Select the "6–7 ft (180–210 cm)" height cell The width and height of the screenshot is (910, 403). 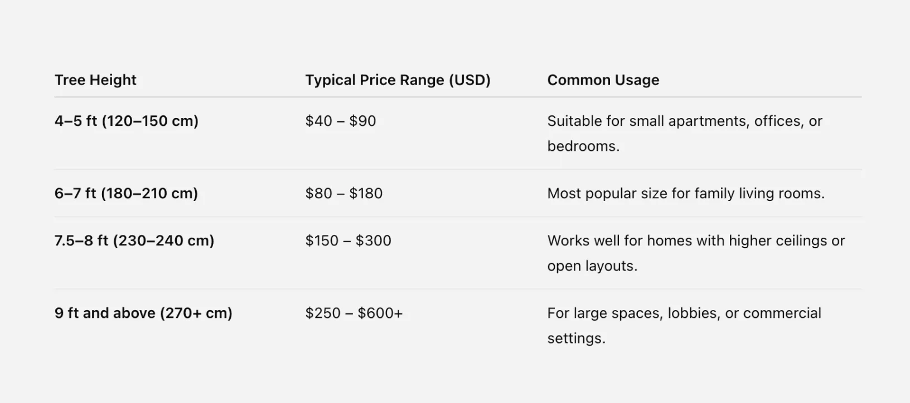tap(126, 194)
